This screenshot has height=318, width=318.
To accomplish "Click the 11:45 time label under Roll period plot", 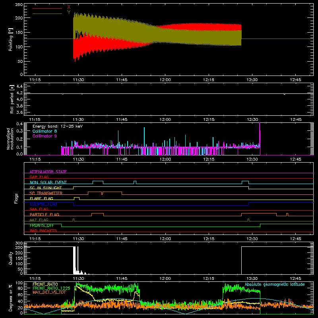I will pos(122,120).
